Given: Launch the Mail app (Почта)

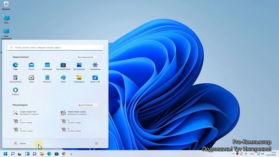Looking at the screenshot, I should pos(31,66).
